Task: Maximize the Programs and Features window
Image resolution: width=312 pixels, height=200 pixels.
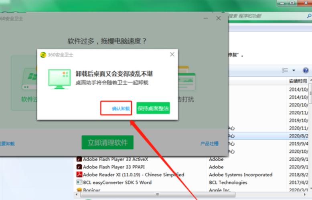Action: click(x=292, y=3)
